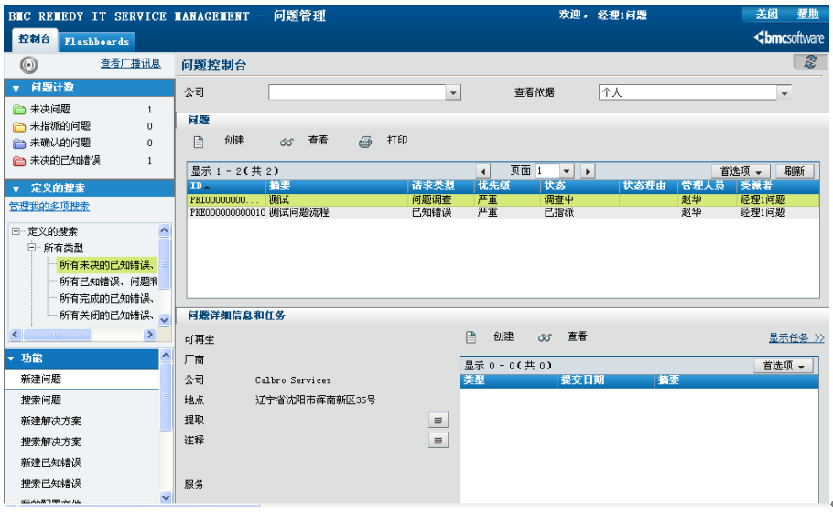Select 所有完成的已知错误 tree item

[x=106, y=299]
